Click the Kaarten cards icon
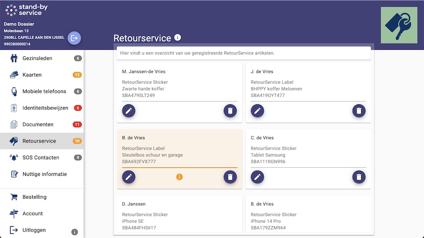 tap(14, 75)
